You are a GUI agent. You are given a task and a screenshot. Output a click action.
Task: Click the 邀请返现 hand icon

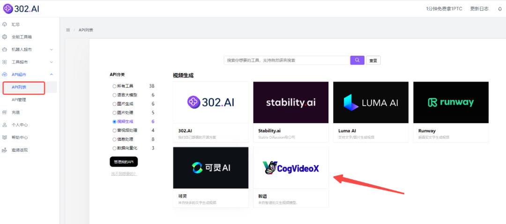(x=5, y=150)
